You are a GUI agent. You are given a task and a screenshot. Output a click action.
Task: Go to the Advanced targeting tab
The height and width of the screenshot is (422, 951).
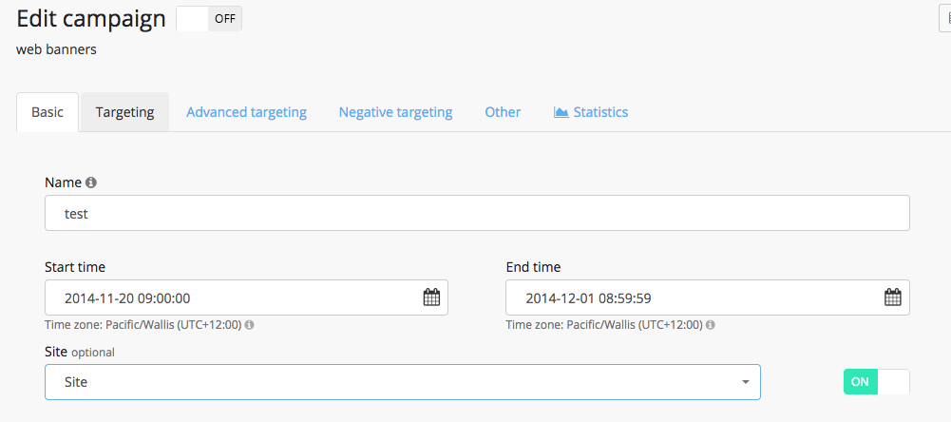[x=246, y=112]
